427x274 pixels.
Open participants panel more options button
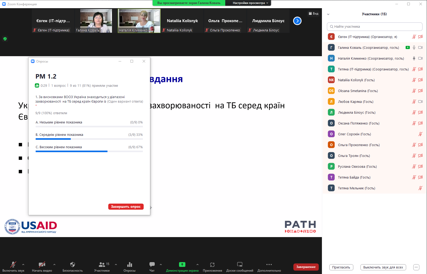(416, 267)
